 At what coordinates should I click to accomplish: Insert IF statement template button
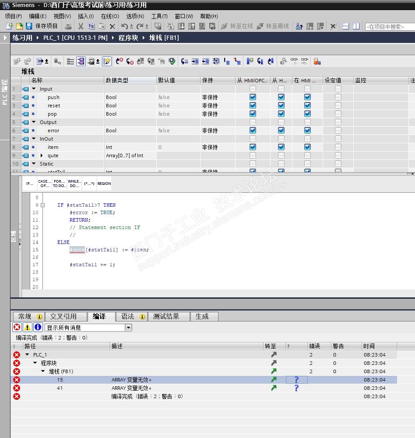(x=30, y=184)
